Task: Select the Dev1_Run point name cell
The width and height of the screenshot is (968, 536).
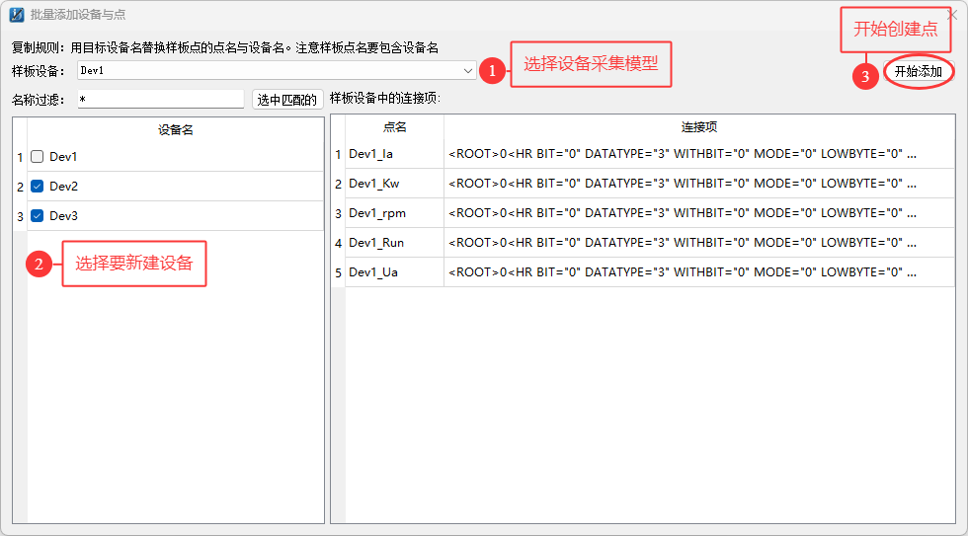Action: point(394,243)
